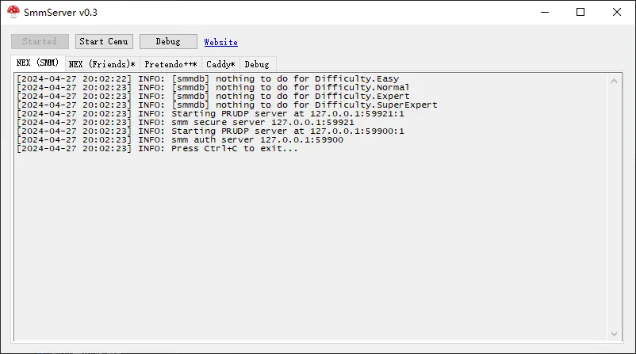Click the 'smm secure server 127.0.0.1:59921' line
Viewport: 636px width, 354px height.
[x=186, y=122]
